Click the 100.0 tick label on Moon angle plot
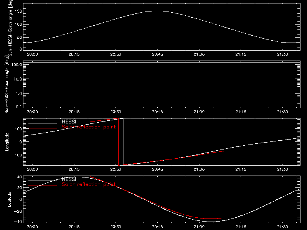This screenshot has width=307, height=230. pyautogui.click(x=17, y=64)
